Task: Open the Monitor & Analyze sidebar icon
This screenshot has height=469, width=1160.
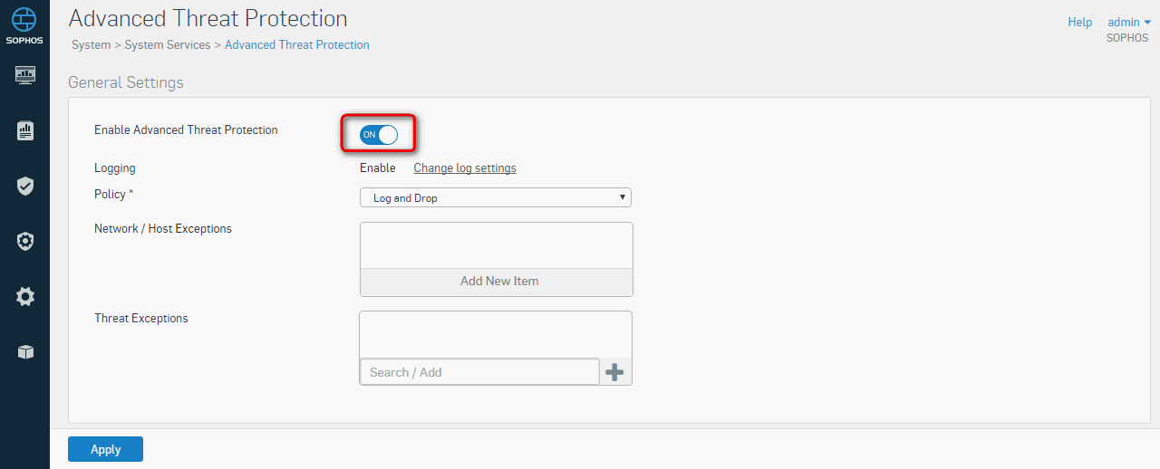Action: click(x=25, y=74)
